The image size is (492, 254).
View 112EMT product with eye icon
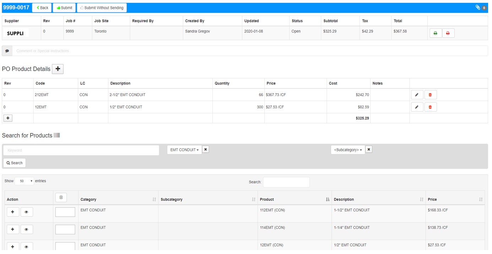(27, 212)
